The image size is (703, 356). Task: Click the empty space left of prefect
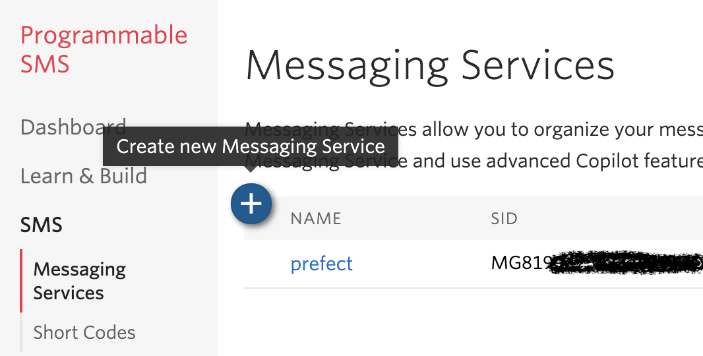click(266, 264)
